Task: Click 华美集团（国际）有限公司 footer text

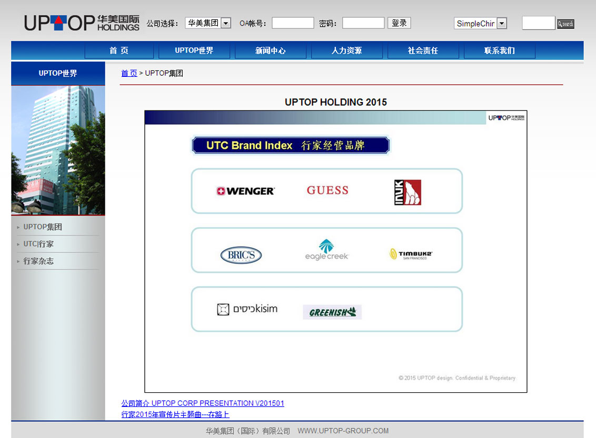Action: click(x=248, y=431)
